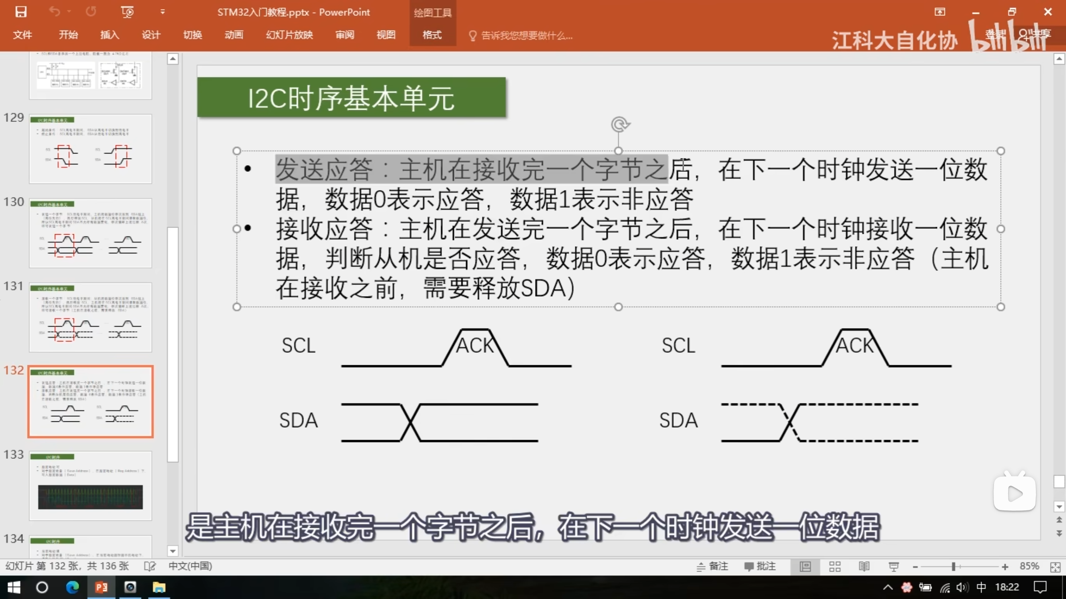
Task: Click the Save icon in quick access toolbar
Action: (21, 12)
